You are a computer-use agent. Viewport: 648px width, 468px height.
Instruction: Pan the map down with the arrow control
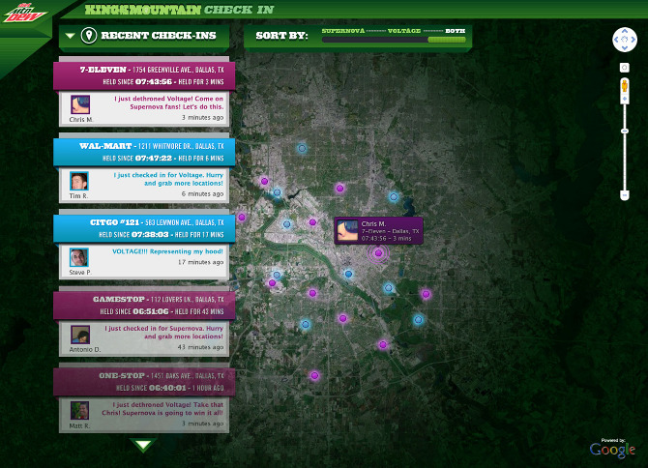(625, 48)
